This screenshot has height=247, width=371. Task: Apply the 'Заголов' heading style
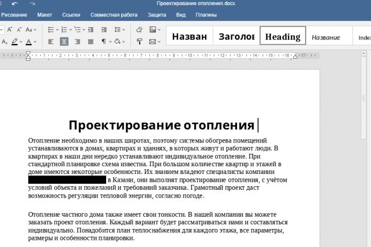point(237,36)
